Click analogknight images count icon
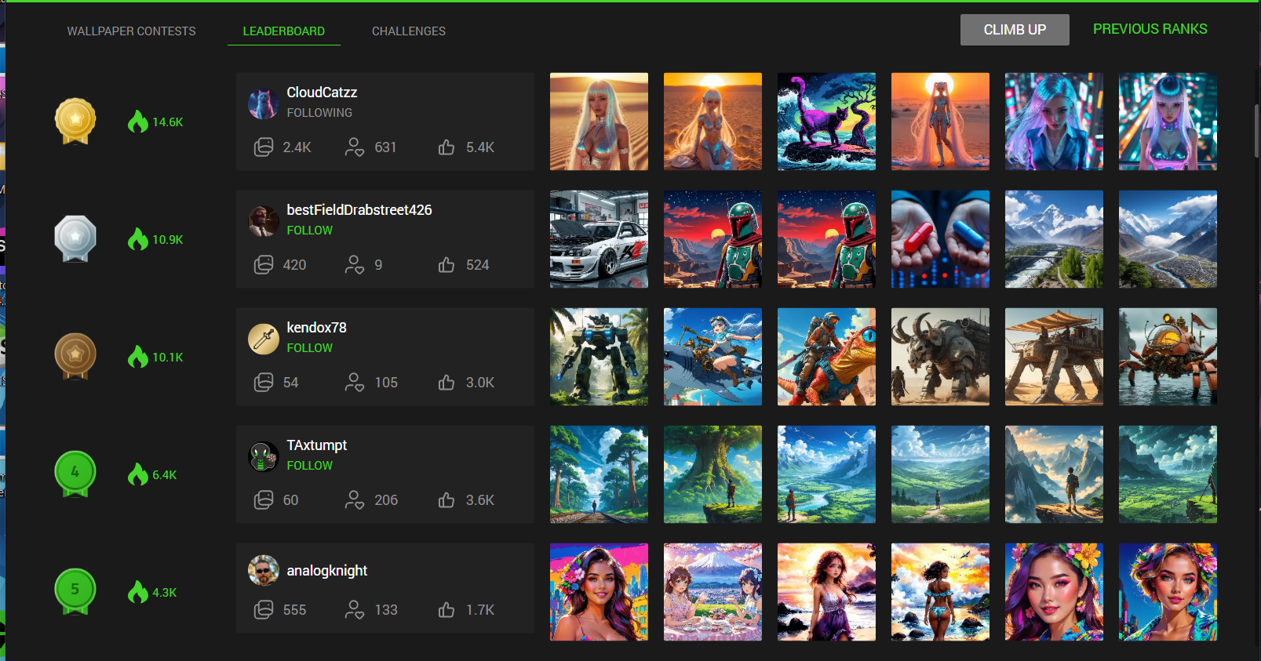Screen dimensions: 1261x661 coord(264,609)
